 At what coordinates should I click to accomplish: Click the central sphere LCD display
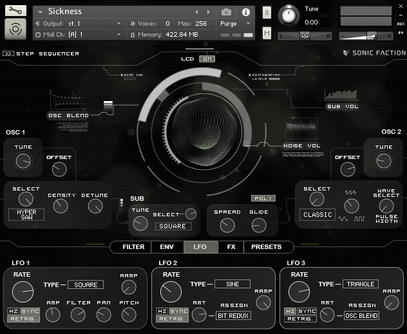pyautogui.click(x=204, y=131)
